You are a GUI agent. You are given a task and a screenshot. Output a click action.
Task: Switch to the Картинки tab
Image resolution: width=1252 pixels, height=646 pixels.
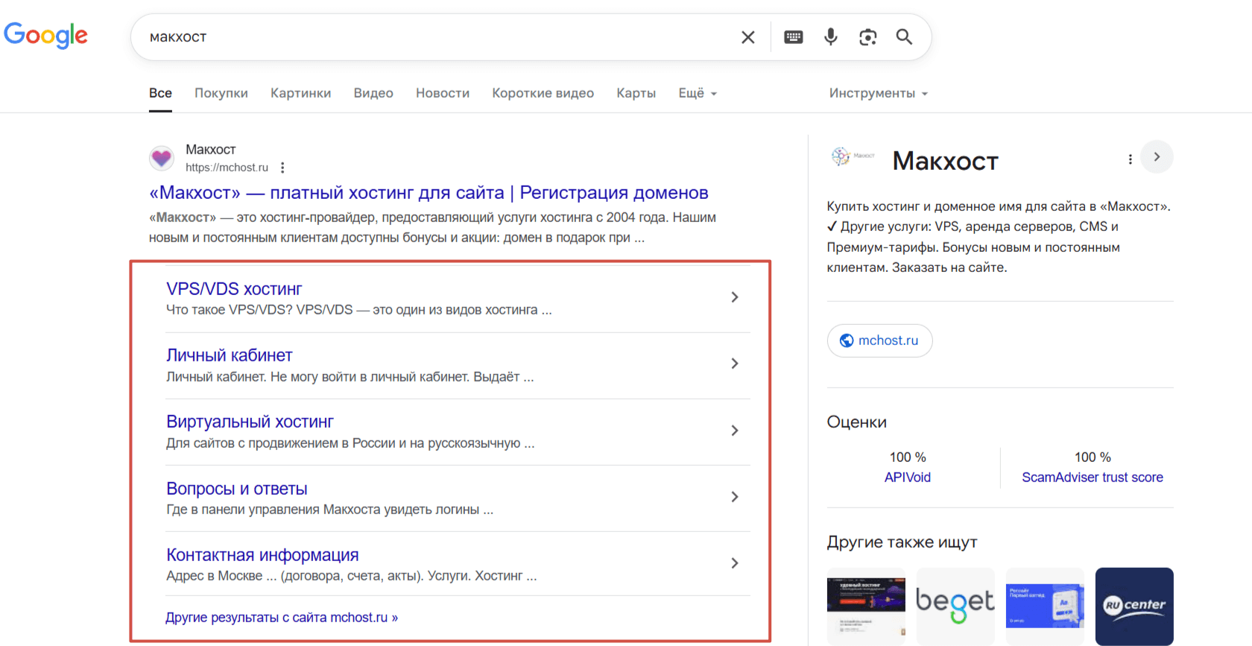click(x=300, y=93)
